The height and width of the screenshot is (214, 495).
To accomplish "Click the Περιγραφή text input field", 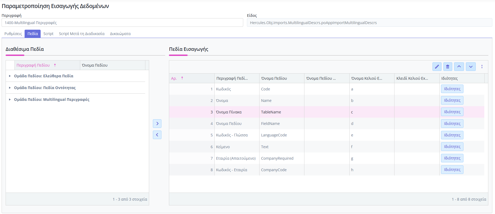I will coord(122,23).
